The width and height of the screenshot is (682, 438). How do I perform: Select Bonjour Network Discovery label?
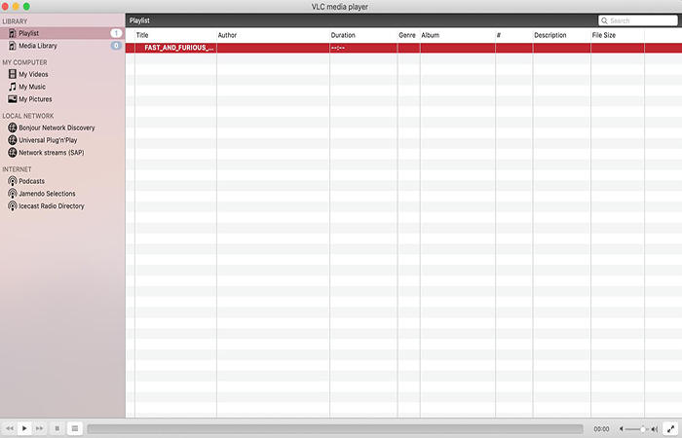[57, 128]
